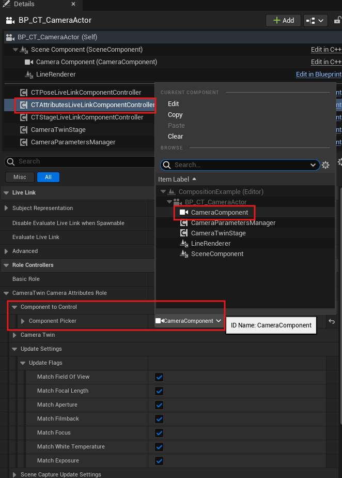This screenshot has width=342, height=478.
Task: Click the reset arrow next to Component Picker
Action: pos(332,321)
